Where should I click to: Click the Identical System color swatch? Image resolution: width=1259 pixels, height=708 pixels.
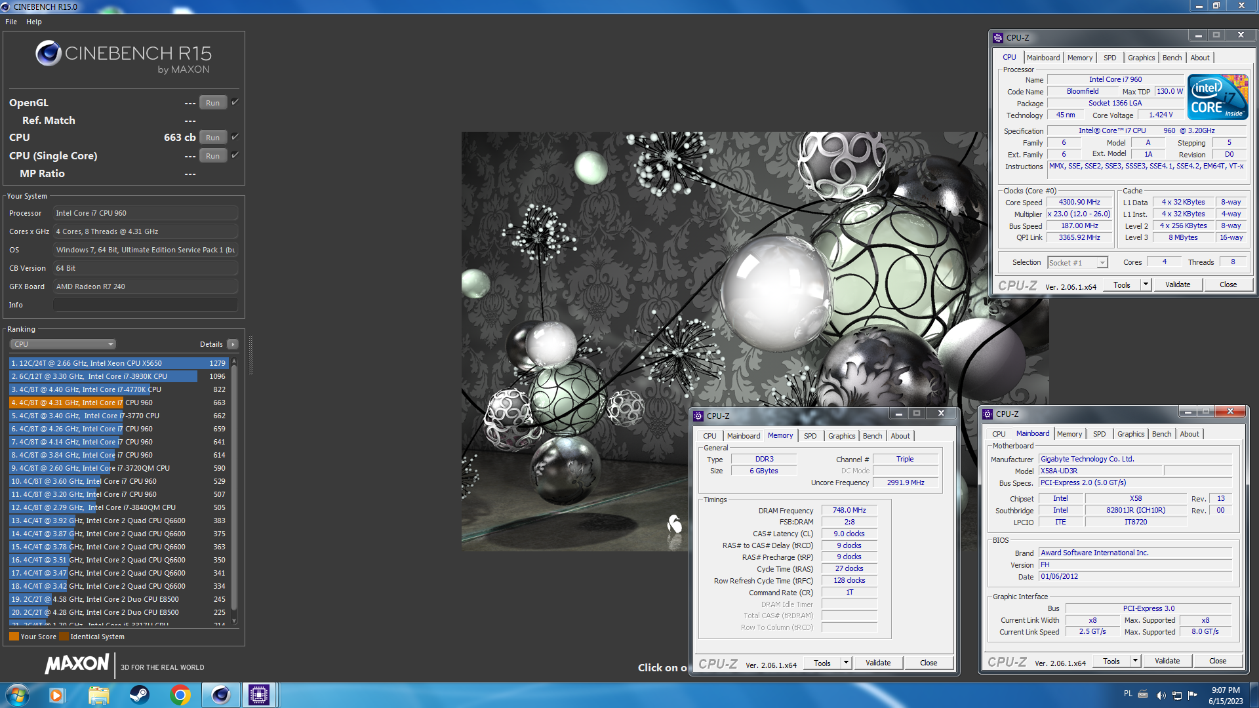tap(64, 637)
